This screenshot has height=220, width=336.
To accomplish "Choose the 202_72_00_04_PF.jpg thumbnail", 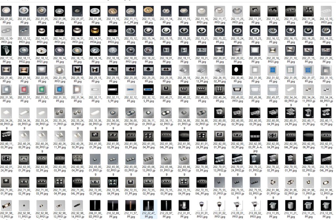I will click(113, 182).
